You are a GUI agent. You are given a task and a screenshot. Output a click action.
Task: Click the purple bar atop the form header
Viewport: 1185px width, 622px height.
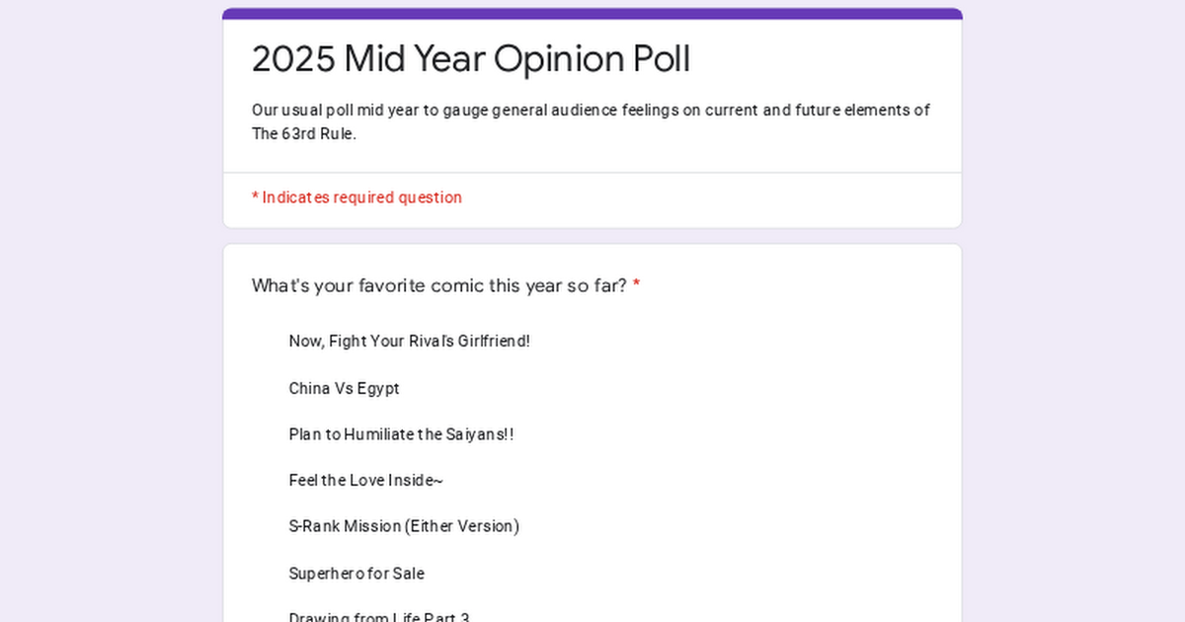pyautogui.click(x=592, y=14)
